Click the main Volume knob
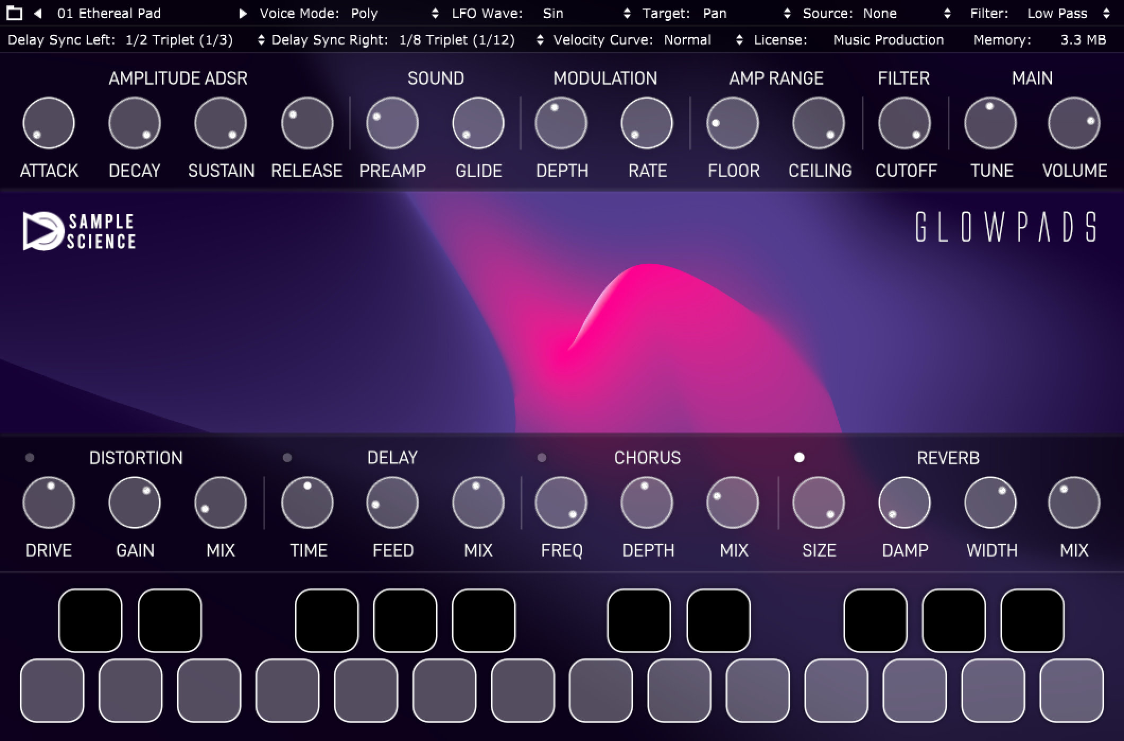 (x=1074, y=123)
